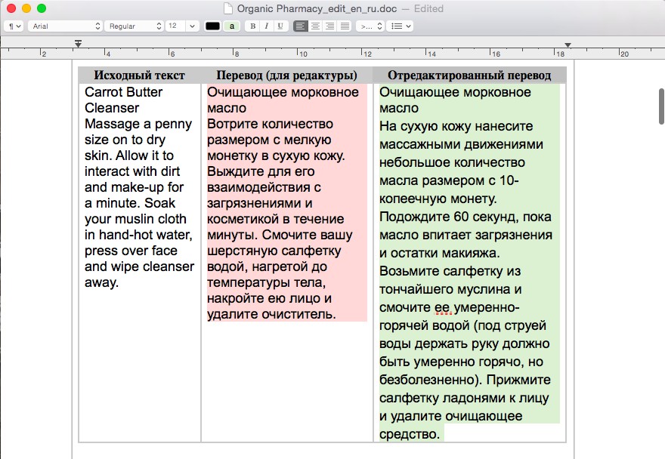Screen dimensions: 665x459
Task: Click the header 'Перевод (для редактуры)'
Action: (286, 75)
